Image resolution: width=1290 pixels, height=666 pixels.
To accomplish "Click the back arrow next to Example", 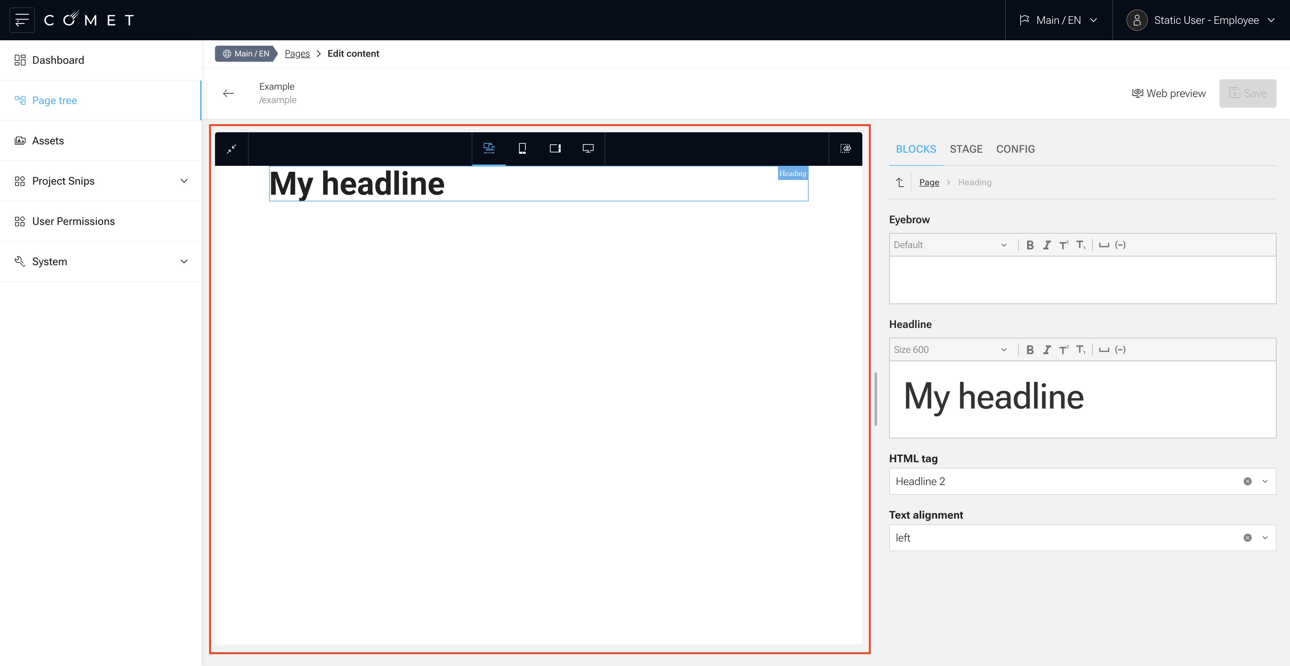I will (x=228, y=94).
